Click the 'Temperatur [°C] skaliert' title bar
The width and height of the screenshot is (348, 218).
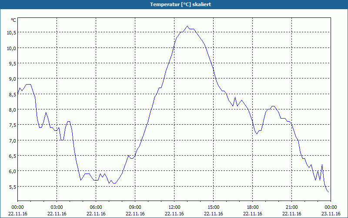[x=174, y=4]
